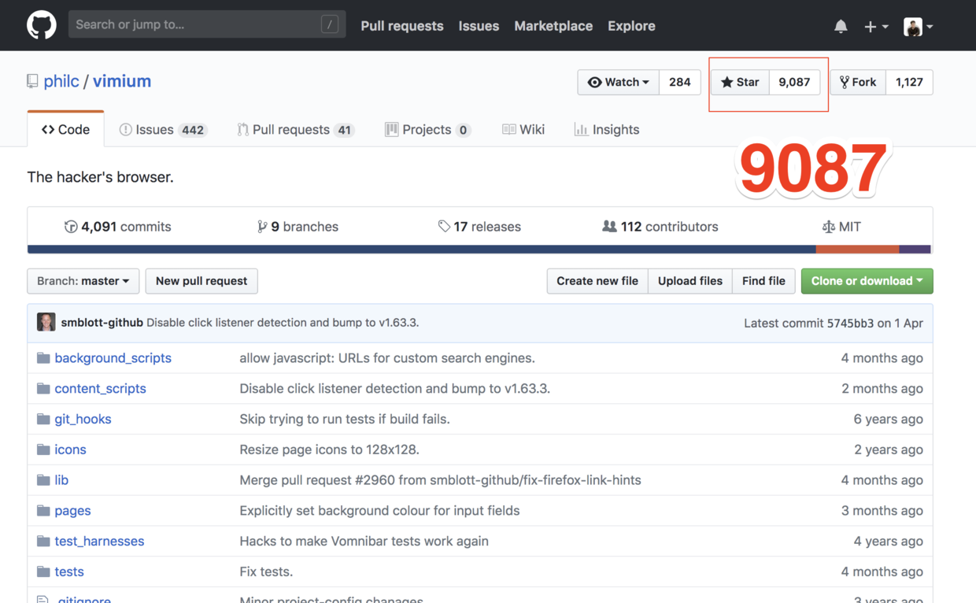Open the Watch dropdown
976x603 pixels.
tap(619, 82)
